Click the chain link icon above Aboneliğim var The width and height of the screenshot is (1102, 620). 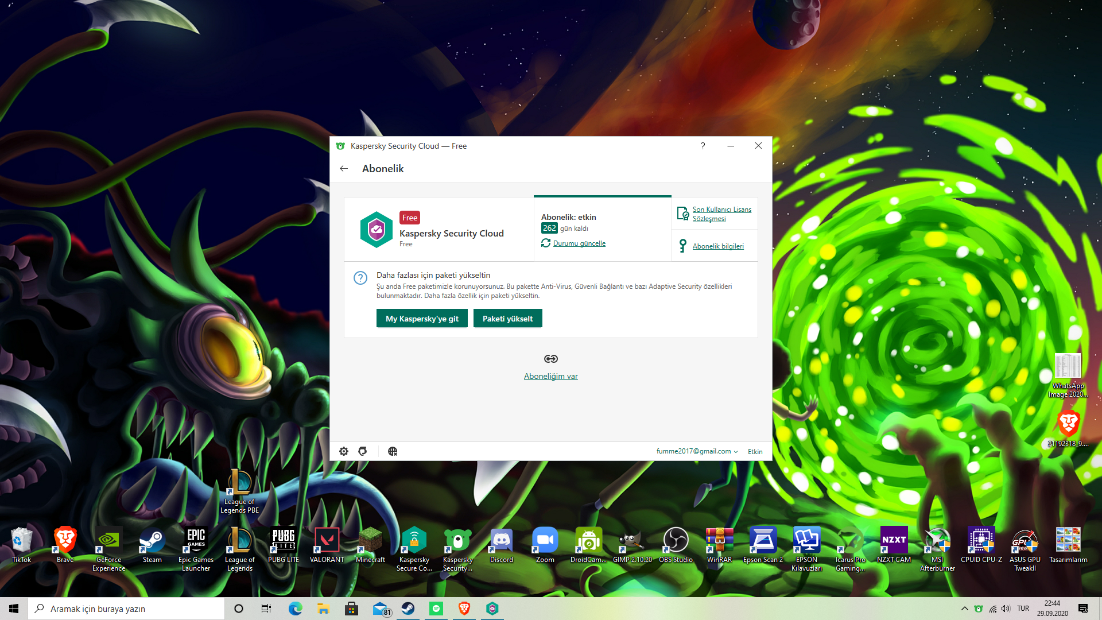[550, 359]
